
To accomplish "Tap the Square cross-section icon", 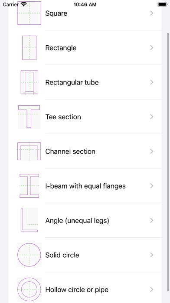I will (29, 13).
